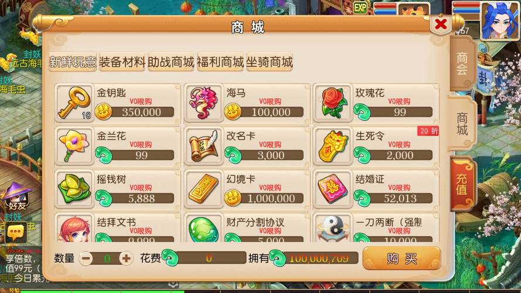Click the 购买 purchase button
The image size is (521, 293).
tap(401, 258)
